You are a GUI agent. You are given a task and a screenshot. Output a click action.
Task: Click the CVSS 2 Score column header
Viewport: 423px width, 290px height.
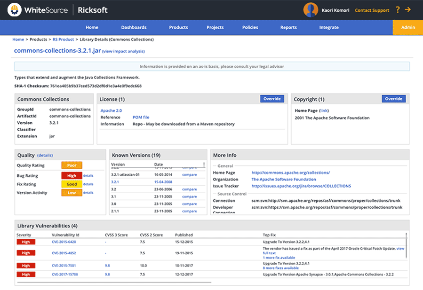click(152, 235)
